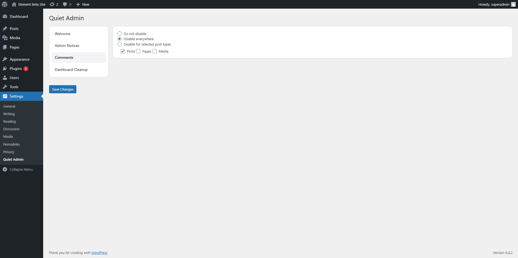
Task: Uncheck the Posts checkbox
Action: coord(123,51)
